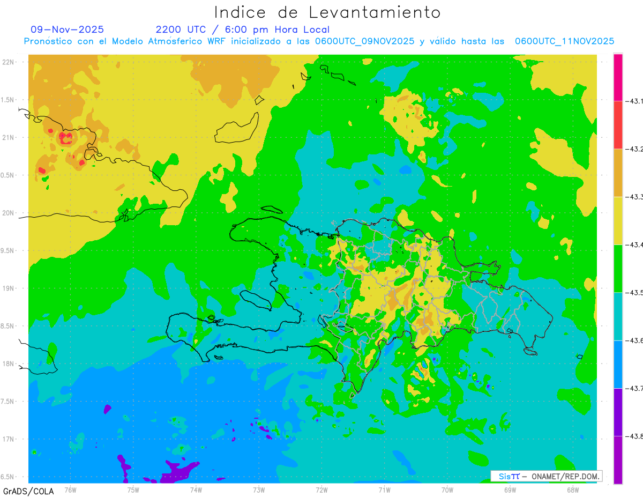
Task: Click the '-43.3' color scale value
Action: pyautogui.click(x=634, y=197)
